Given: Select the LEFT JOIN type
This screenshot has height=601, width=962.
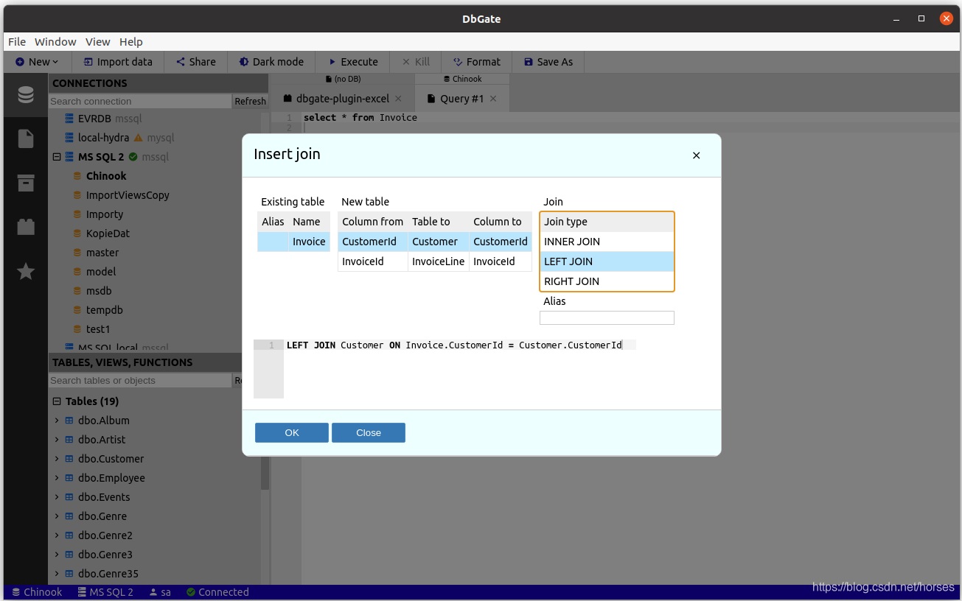Looking at the screenshot, I should pyautogui.click(x=607, y=261).
